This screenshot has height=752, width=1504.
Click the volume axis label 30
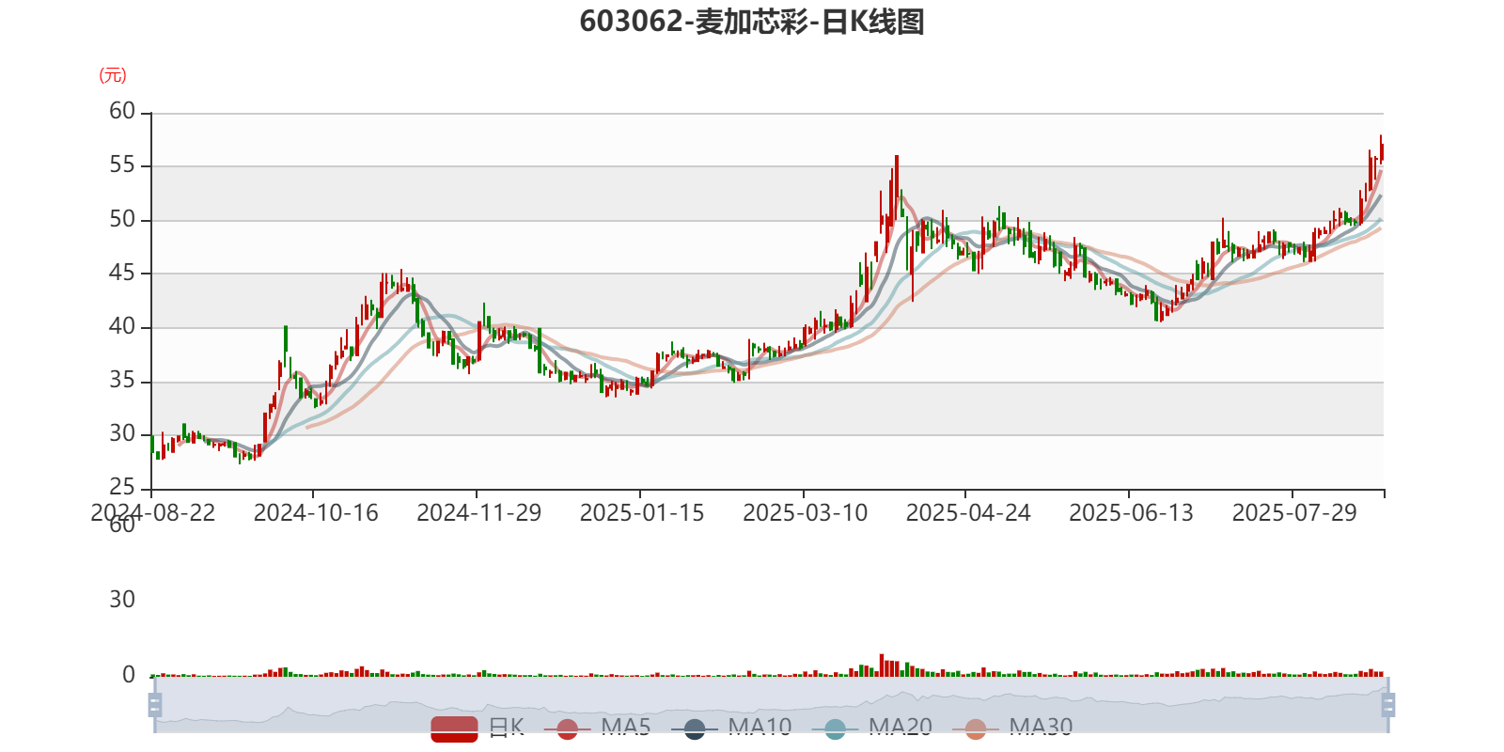[122, 600]
